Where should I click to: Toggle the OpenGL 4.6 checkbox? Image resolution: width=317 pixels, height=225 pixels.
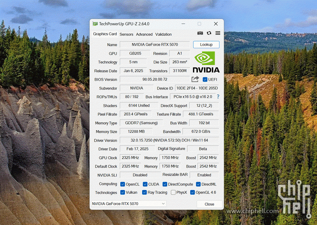193,192
